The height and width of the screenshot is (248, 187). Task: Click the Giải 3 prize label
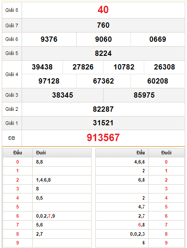tap(12, 95)
